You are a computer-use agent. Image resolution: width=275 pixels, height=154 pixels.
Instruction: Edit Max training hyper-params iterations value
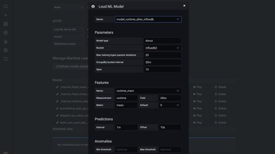162,55
